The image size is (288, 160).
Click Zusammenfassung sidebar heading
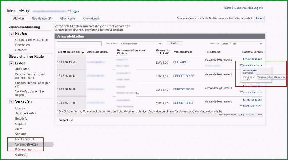coord(24,27)
